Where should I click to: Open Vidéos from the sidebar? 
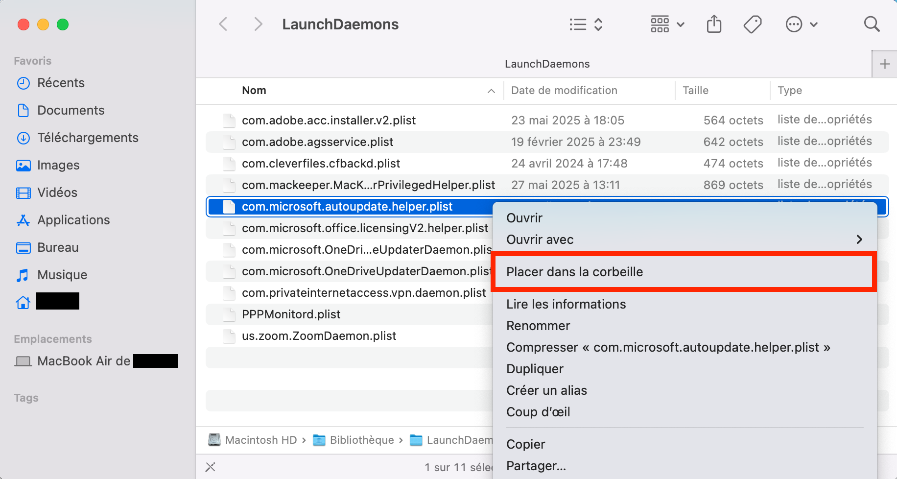pos(57,192)
